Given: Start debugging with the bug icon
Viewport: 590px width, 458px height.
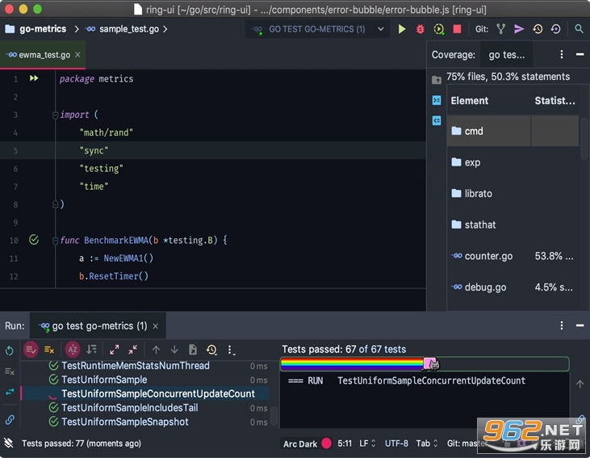Looking at the screenshot, I should tap(421, 29).
